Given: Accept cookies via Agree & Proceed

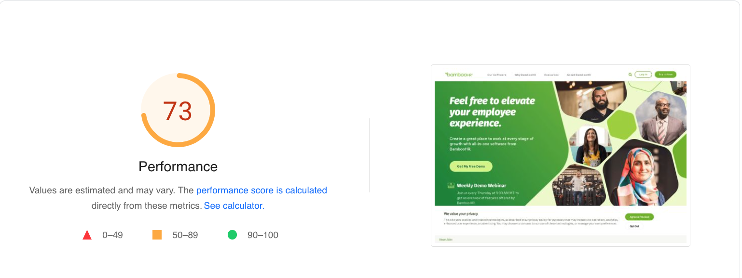Looking at the screenshot, I should click(x=640, y=217).
